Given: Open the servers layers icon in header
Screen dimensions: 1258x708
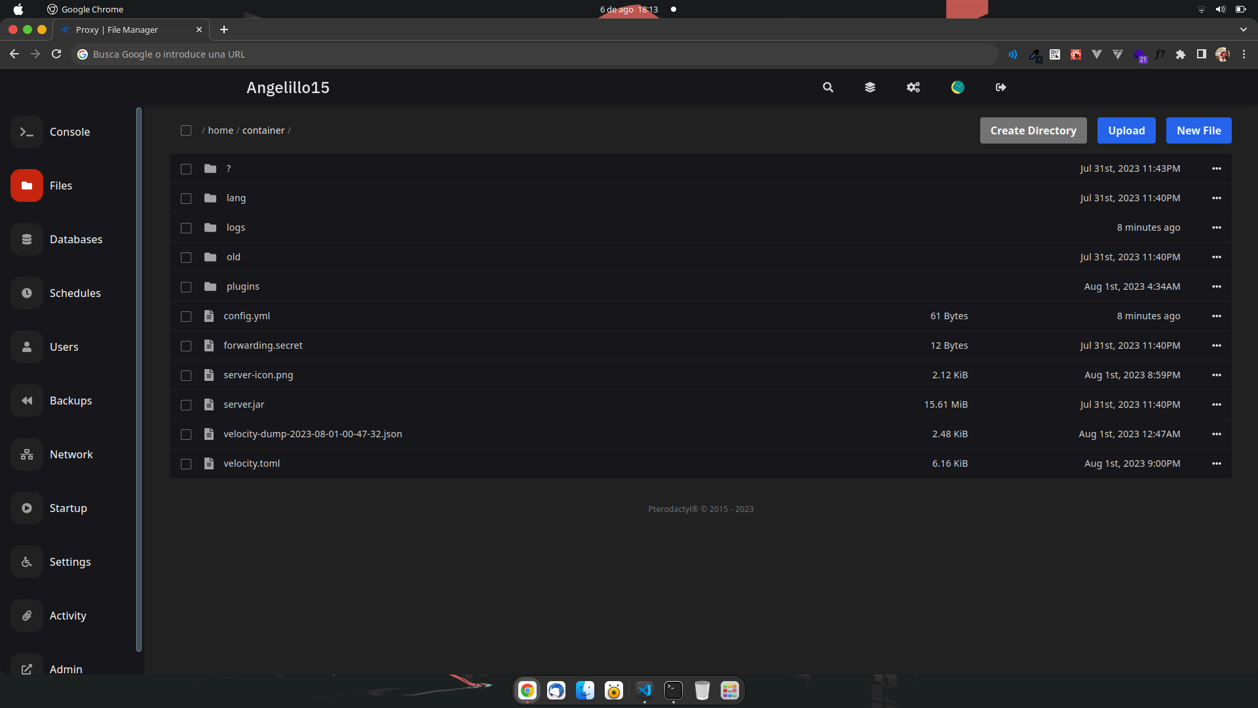Looking at the screenshot, I should 870,87.
